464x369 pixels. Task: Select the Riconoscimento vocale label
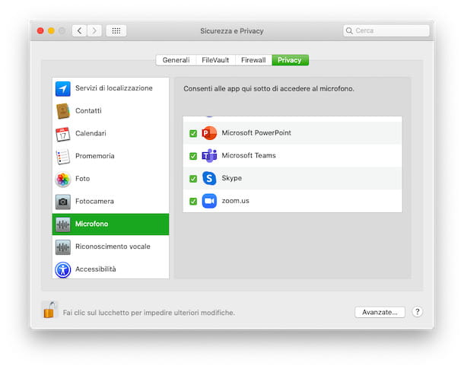[113, 247]
